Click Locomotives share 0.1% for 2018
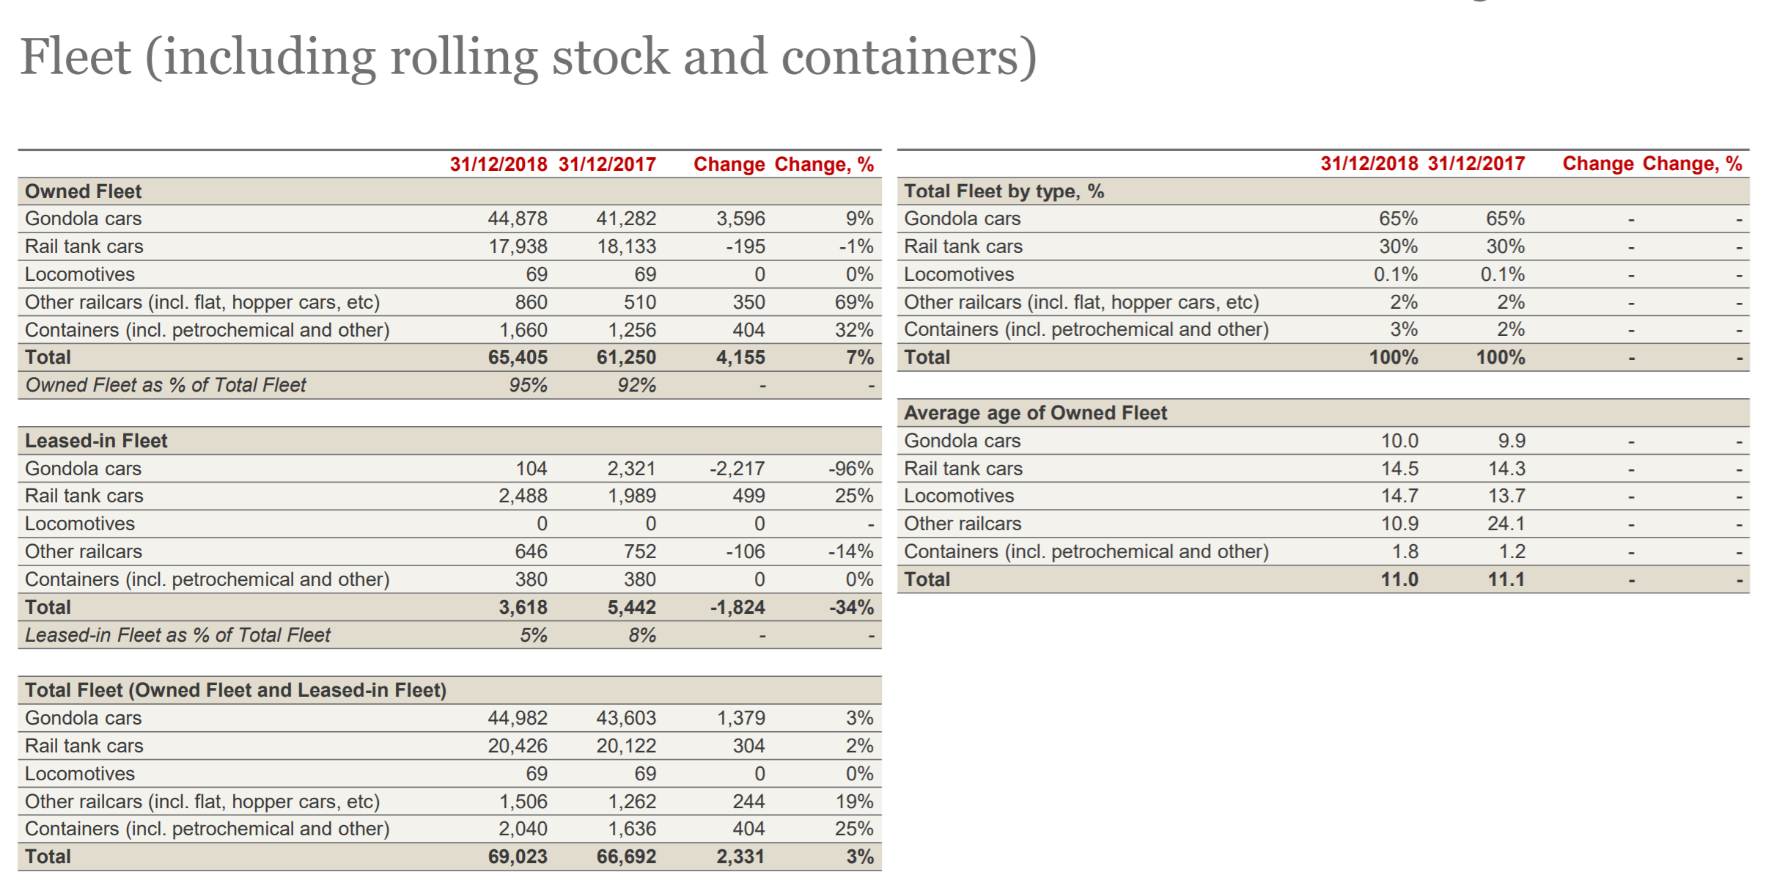Viewport: 1785px width, 894px height. (x=1396, y=274)
